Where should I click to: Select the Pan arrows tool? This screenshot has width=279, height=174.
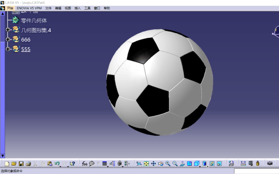pos(153,163)
